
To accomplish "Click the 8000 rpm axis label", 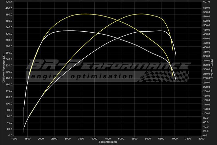I will click(201, 139).
